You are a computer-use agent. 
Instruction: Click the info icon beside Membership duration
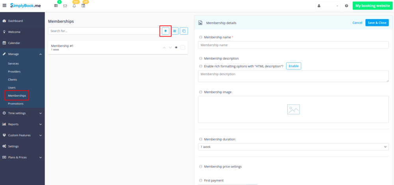[201, 139]
